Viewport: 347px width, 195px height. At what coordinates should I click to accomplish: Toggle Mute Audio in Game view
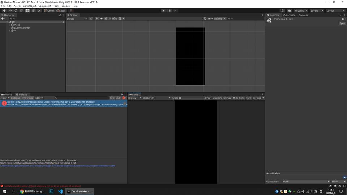coord(239,98)
